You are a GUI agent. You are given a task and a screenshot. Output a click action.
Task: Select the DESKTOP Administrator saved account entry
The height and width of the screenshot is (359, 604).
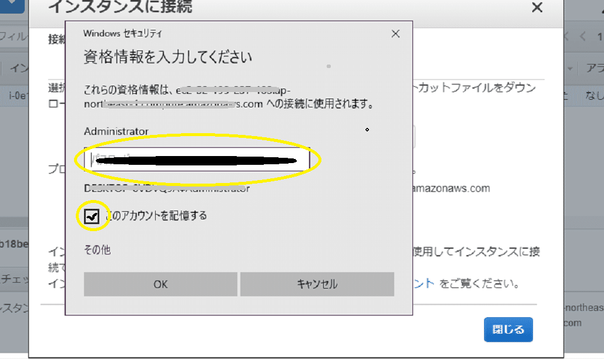166,188
